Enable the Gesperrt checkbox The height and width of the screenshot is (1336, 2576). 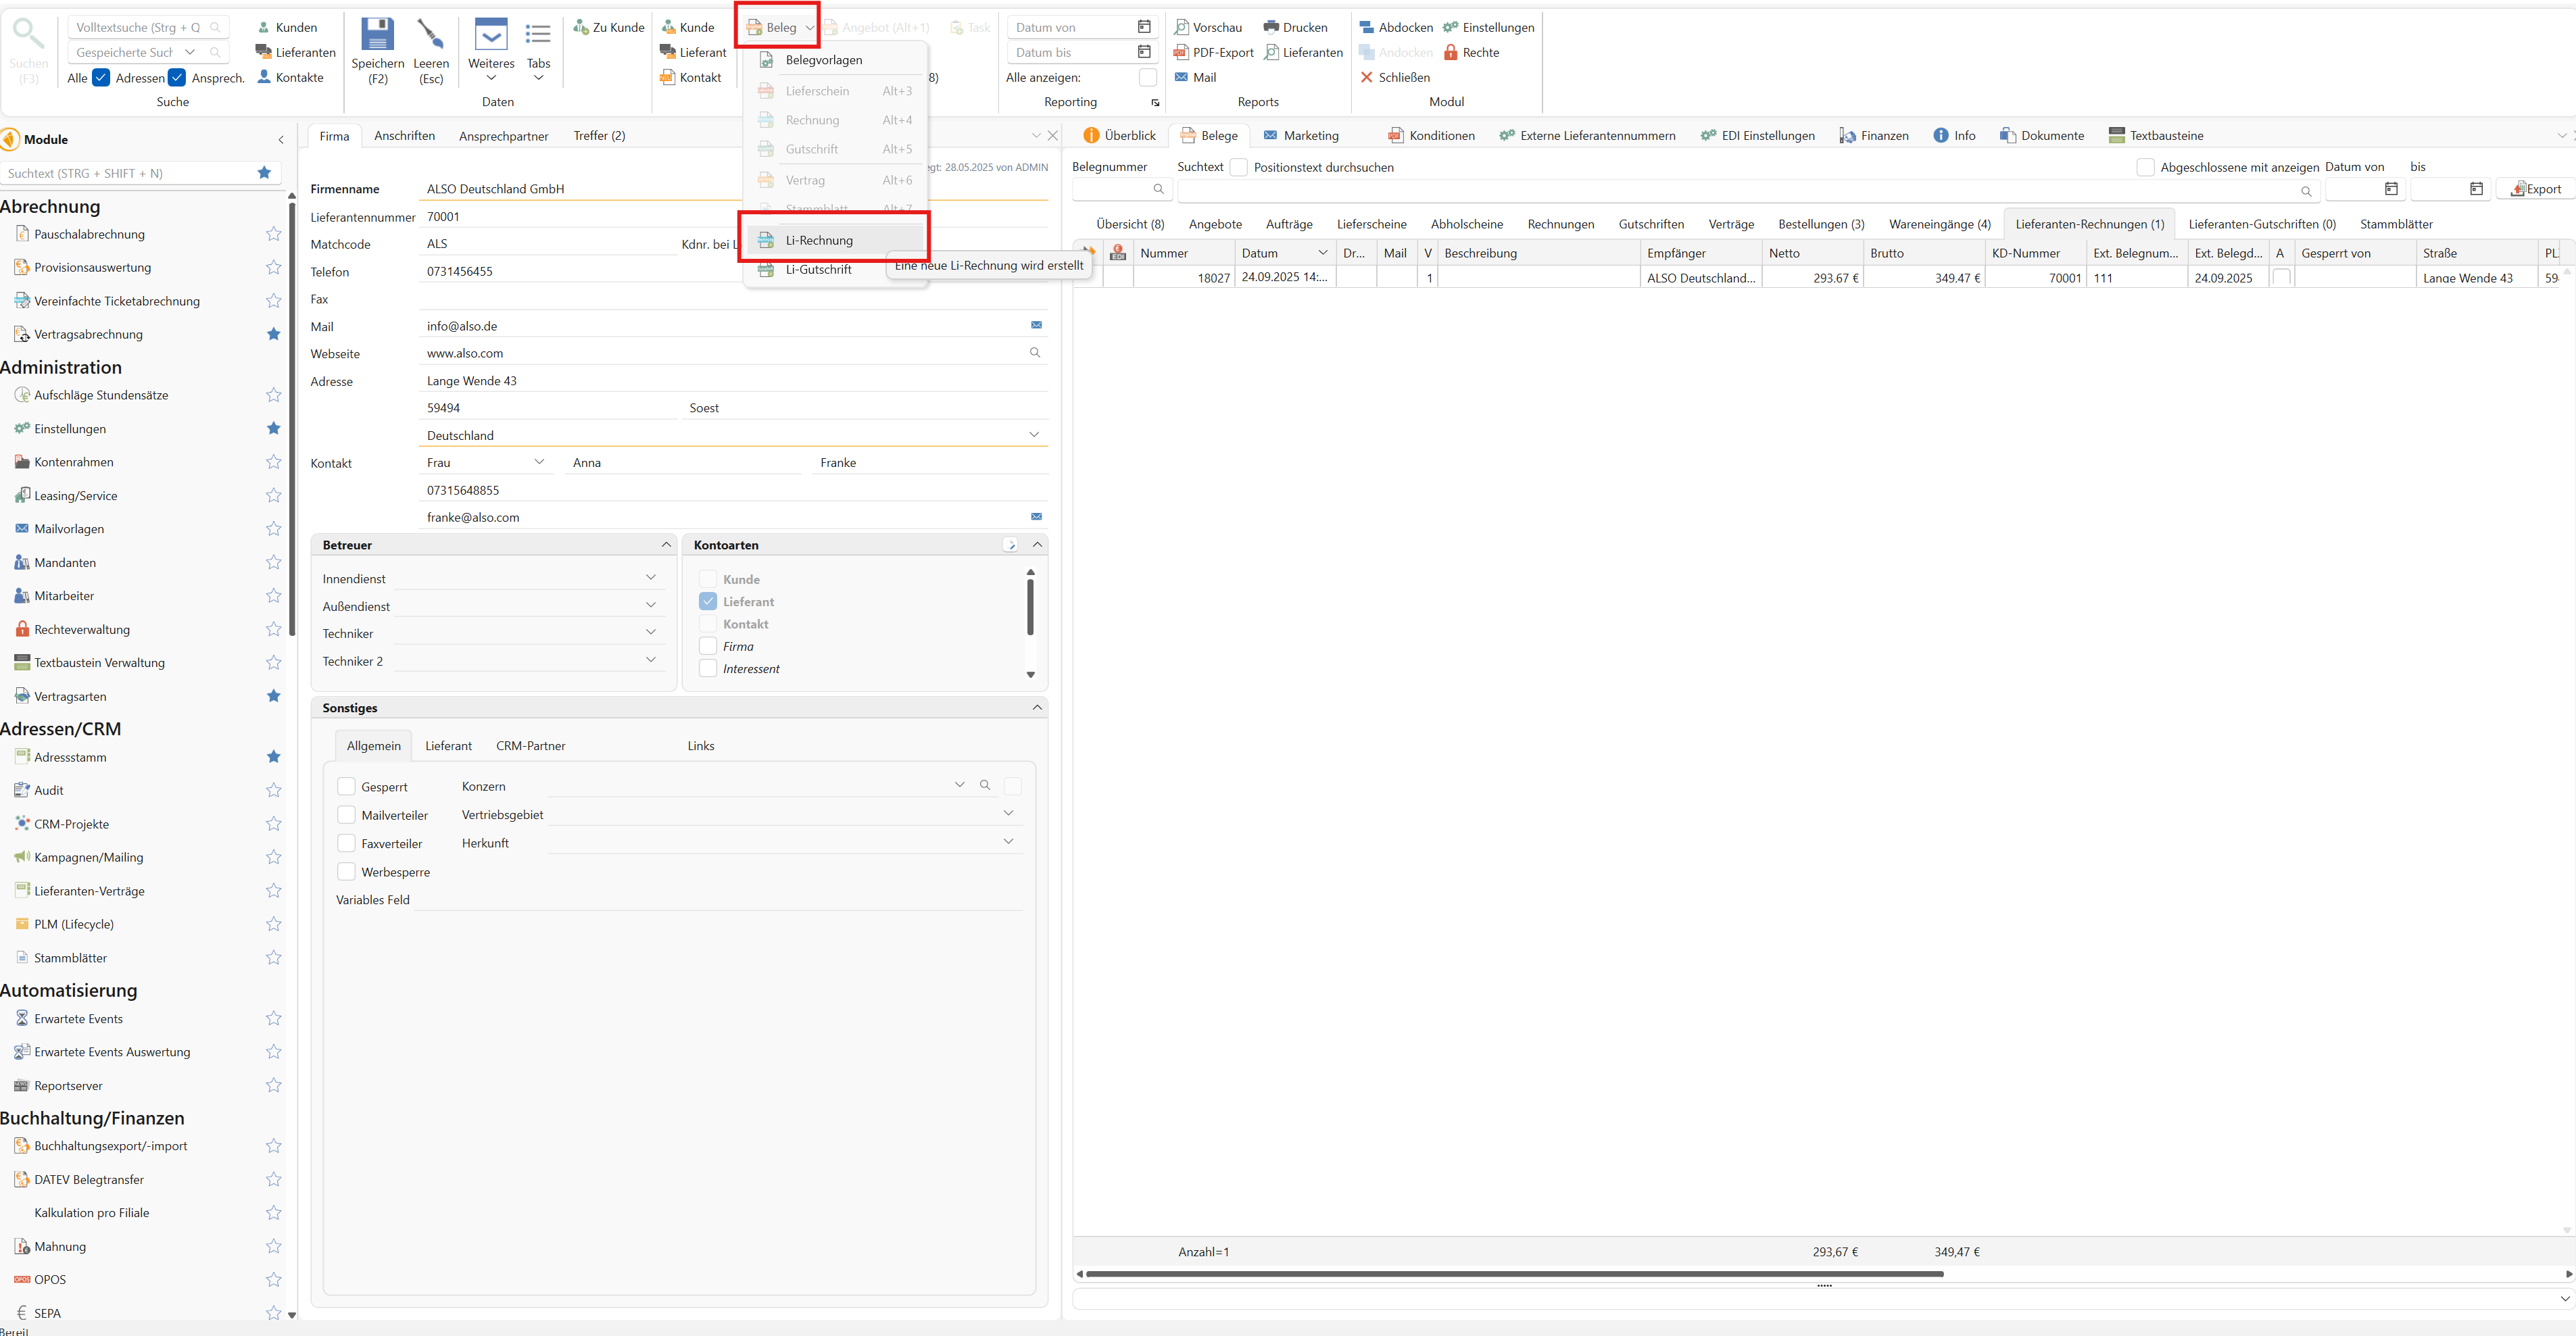click(346, 787)
